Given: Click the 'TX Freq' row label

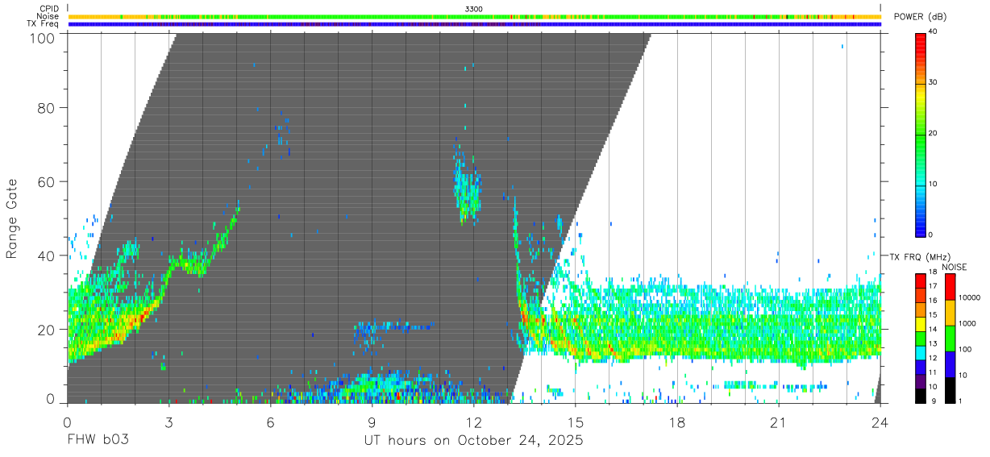Looking at the screenshot, I should click(44, 24).
